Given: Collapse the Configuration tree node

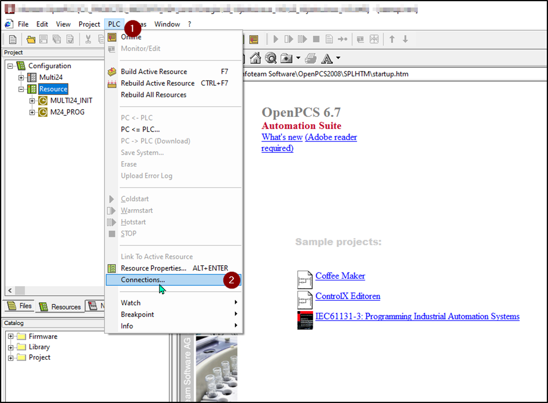Looking at the screenshot, I should (10, 66).
